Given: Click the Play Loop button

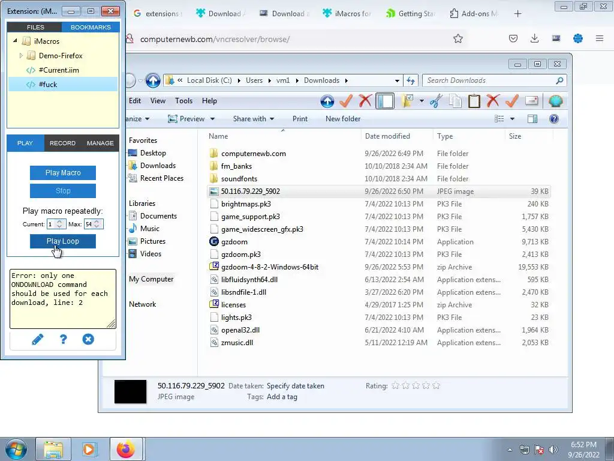Looking at the screenshot, I should [x=62, y=241].
